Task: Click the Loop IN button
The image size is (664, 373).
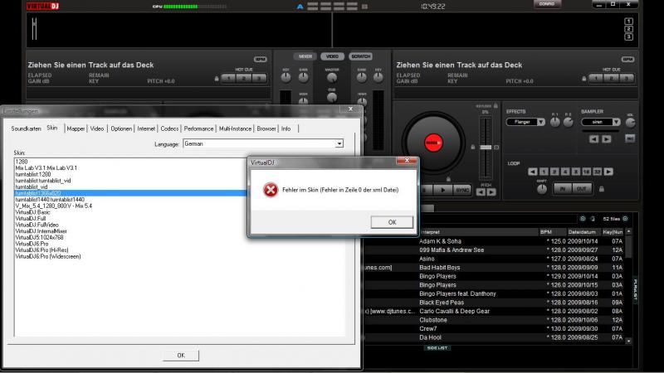Action: [563, 189]
